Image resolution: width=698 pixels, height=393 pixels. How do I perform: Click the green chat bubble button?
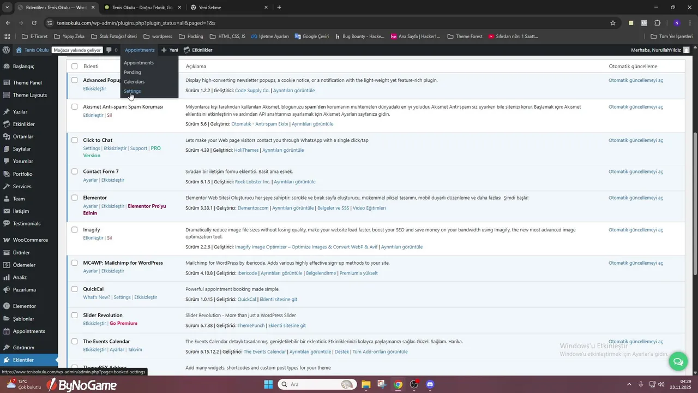click(678, 361)
